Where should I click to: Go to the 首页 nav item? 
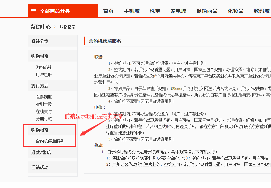point(108,11)
